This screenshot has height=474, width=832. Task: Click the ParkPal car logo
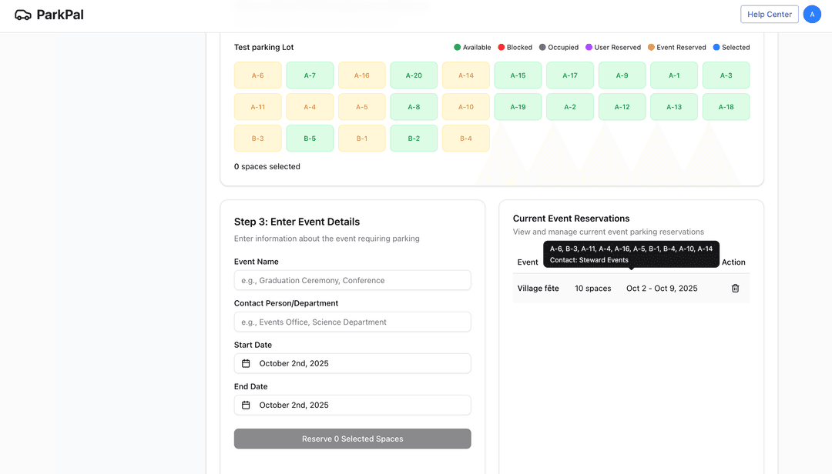coord(22,14)
